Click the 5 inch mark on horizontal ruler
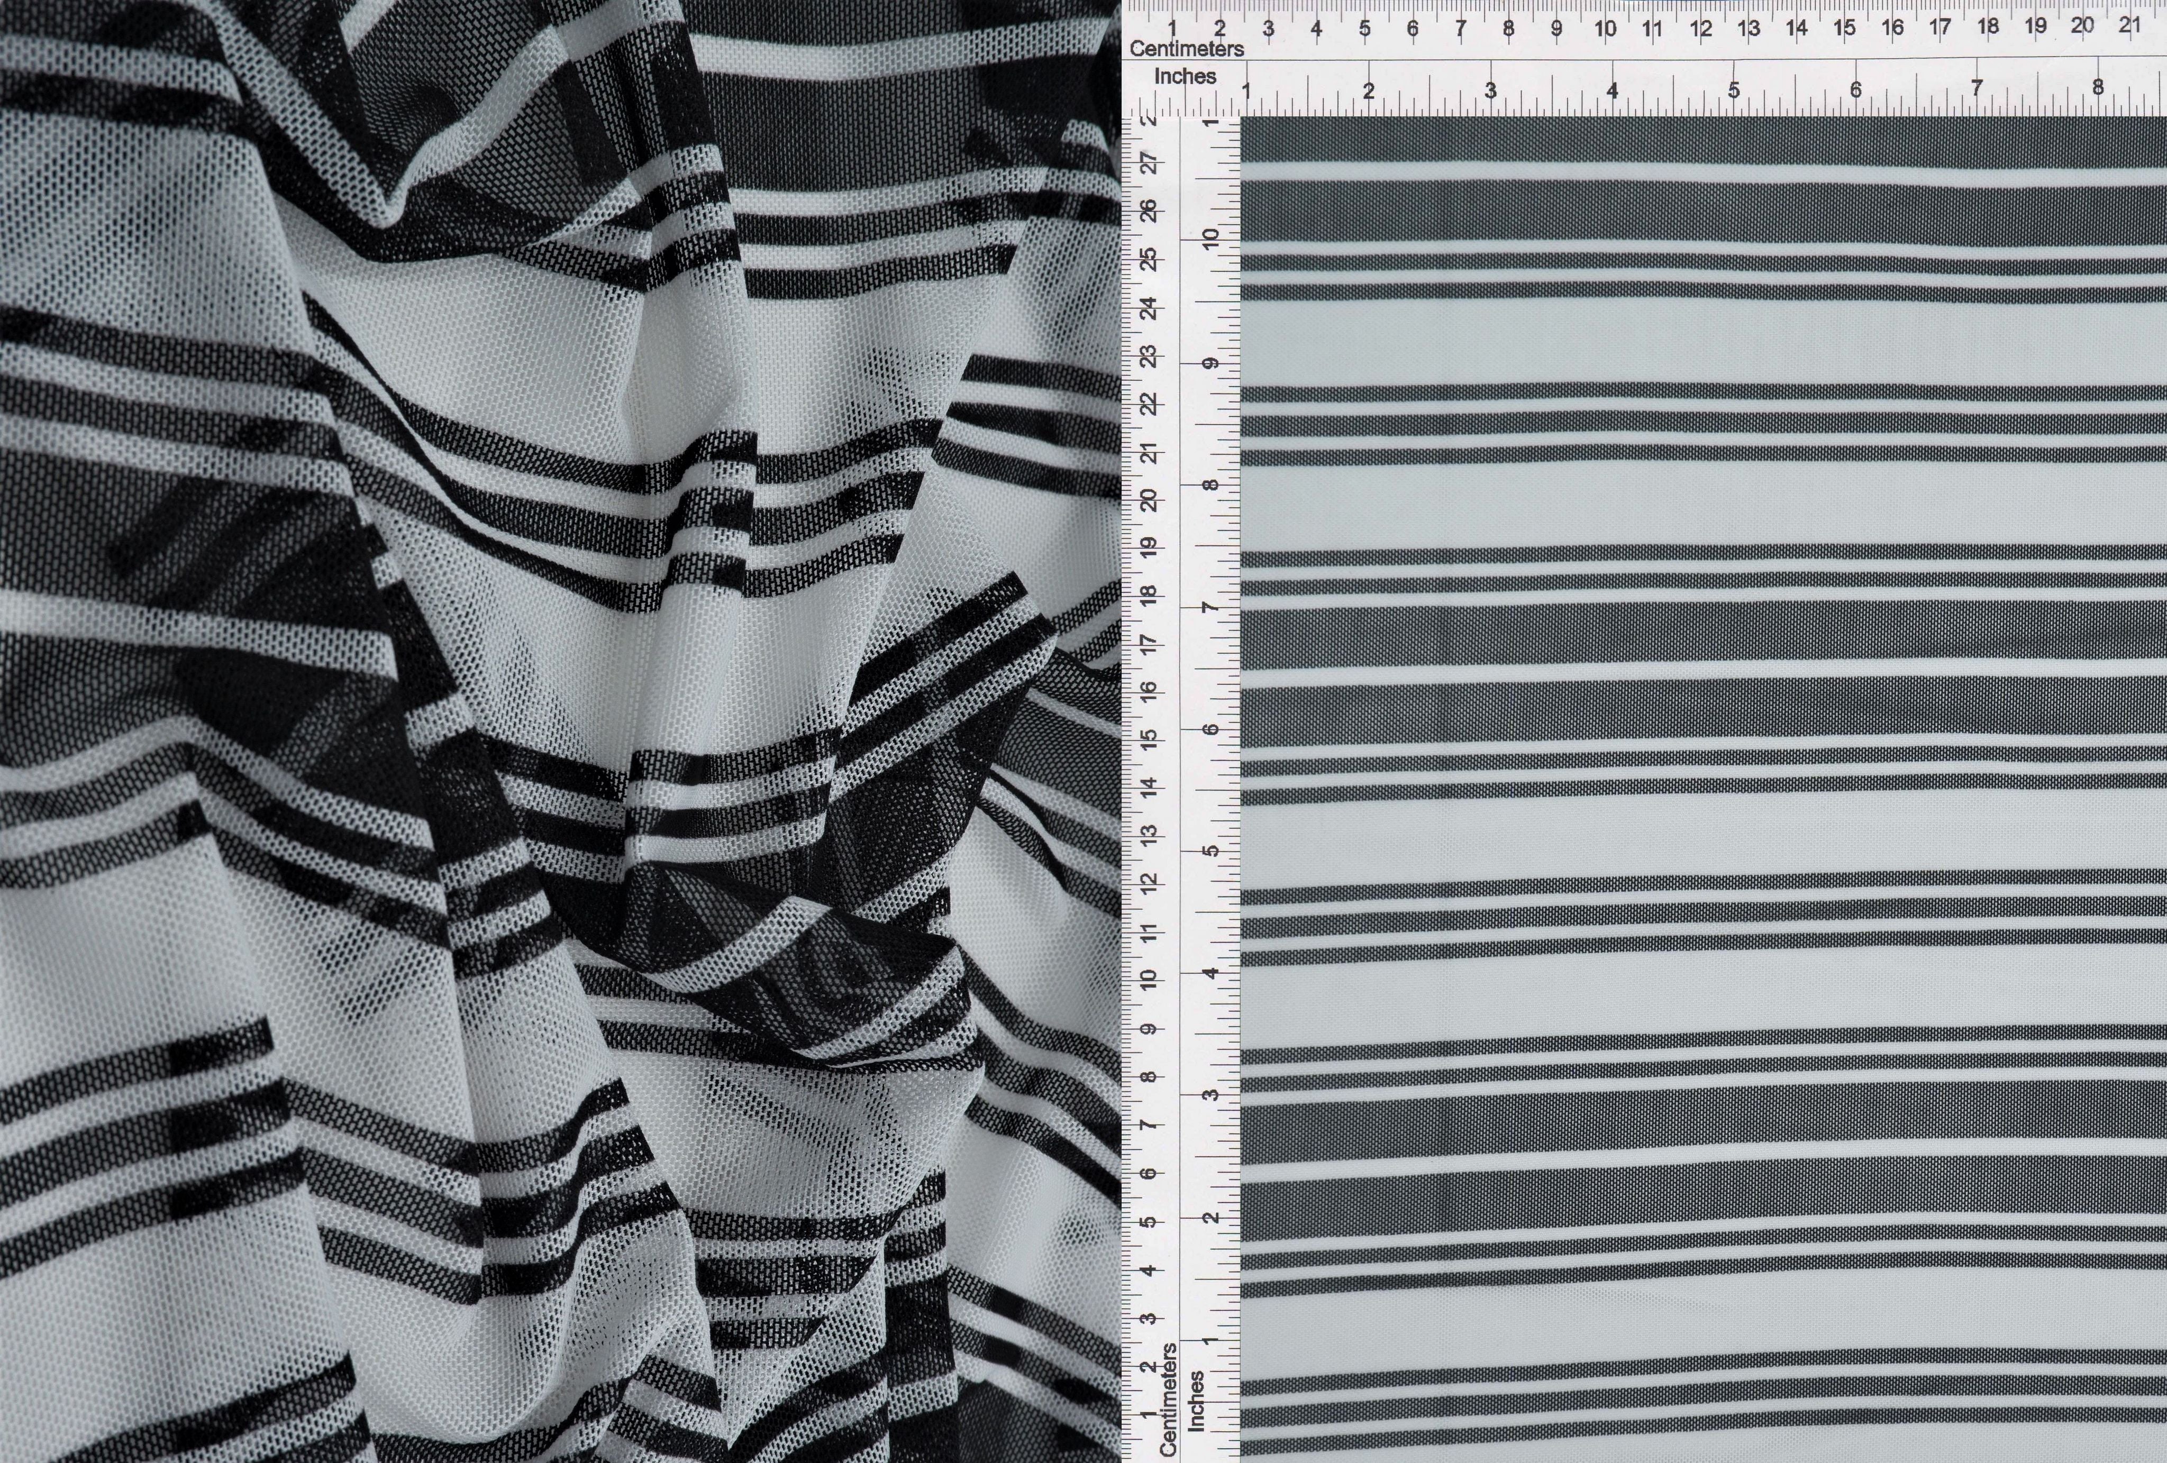Image resolution: width=2167 pixels, height=1463 pixels. pos(1733,90)
